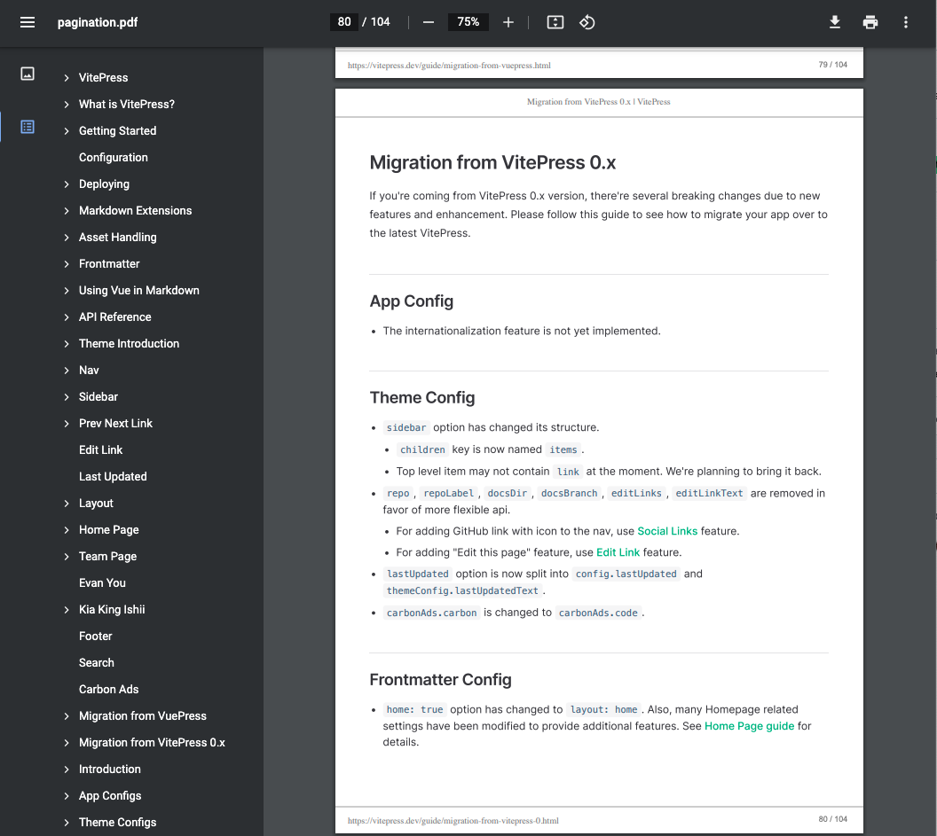Open the document outline panel icon

tap(27, 127)
